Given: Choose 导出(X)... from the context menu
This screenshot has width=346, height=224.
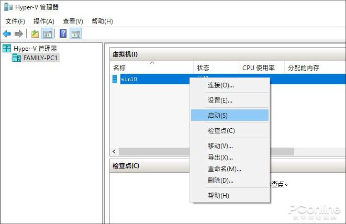Looking at the screenshot, I should (220, 157).
